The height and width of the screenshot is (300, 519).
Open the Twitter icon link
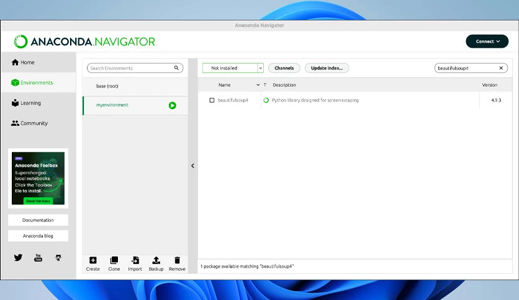tap(18, 258)
